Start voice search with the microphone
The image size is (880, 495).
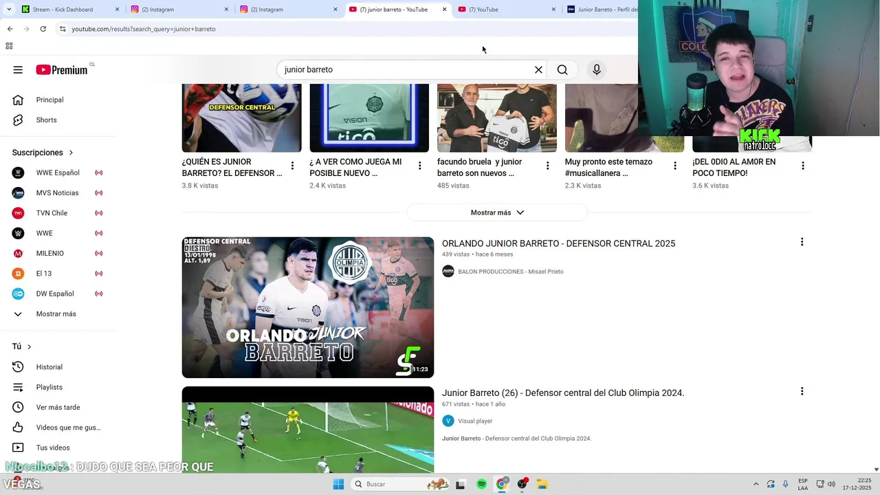pyautogui.click(x=597, y=69)
